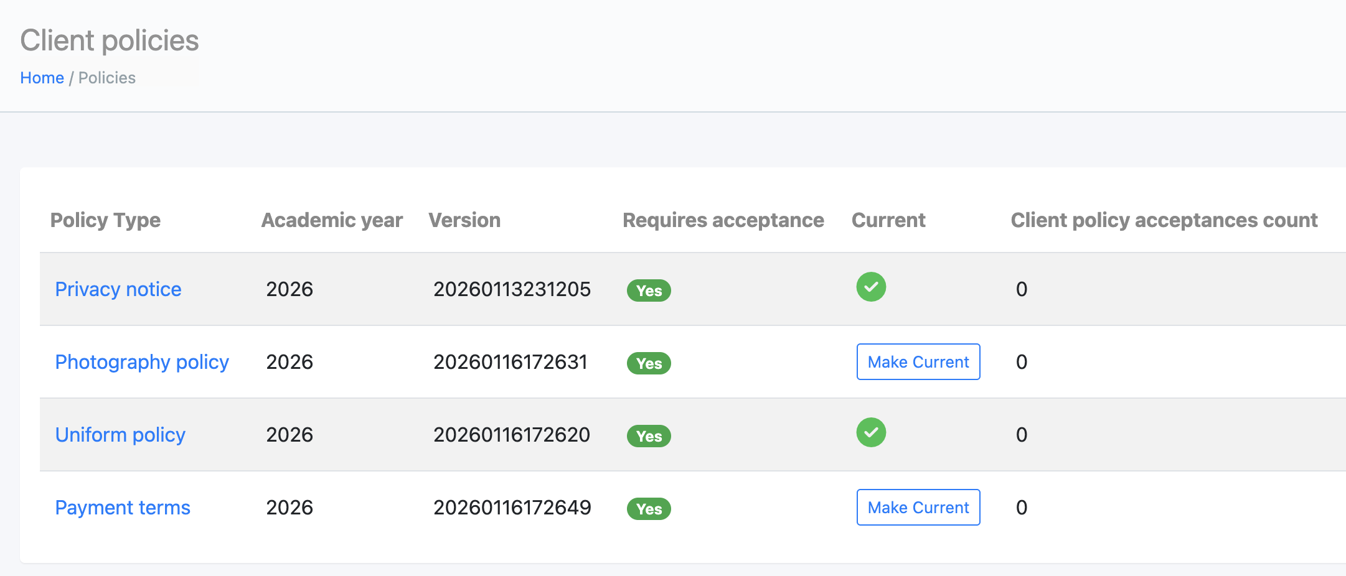
Task: Click academic year 2026 in Uniform policy row
Action: point(289,435)
